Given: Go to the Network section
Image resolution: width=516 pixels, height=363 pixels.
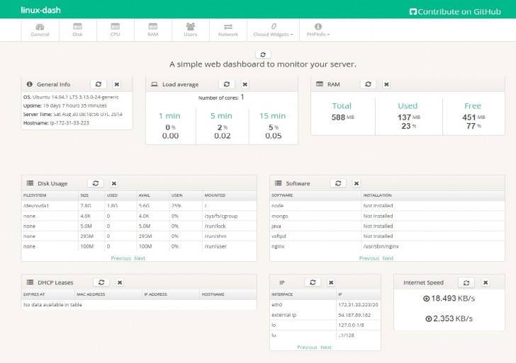Looking at the screenshot, I should click(228, 30).
